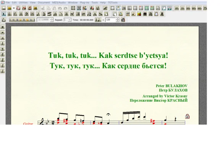Click the Undo arrow
This screenshot has height=141, width=220.
tap(60, 8)
